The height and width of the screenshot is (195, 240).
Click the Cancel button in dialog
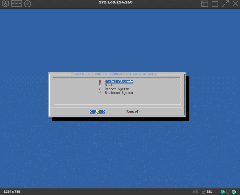pyautogui.click(x=133, y=112)
